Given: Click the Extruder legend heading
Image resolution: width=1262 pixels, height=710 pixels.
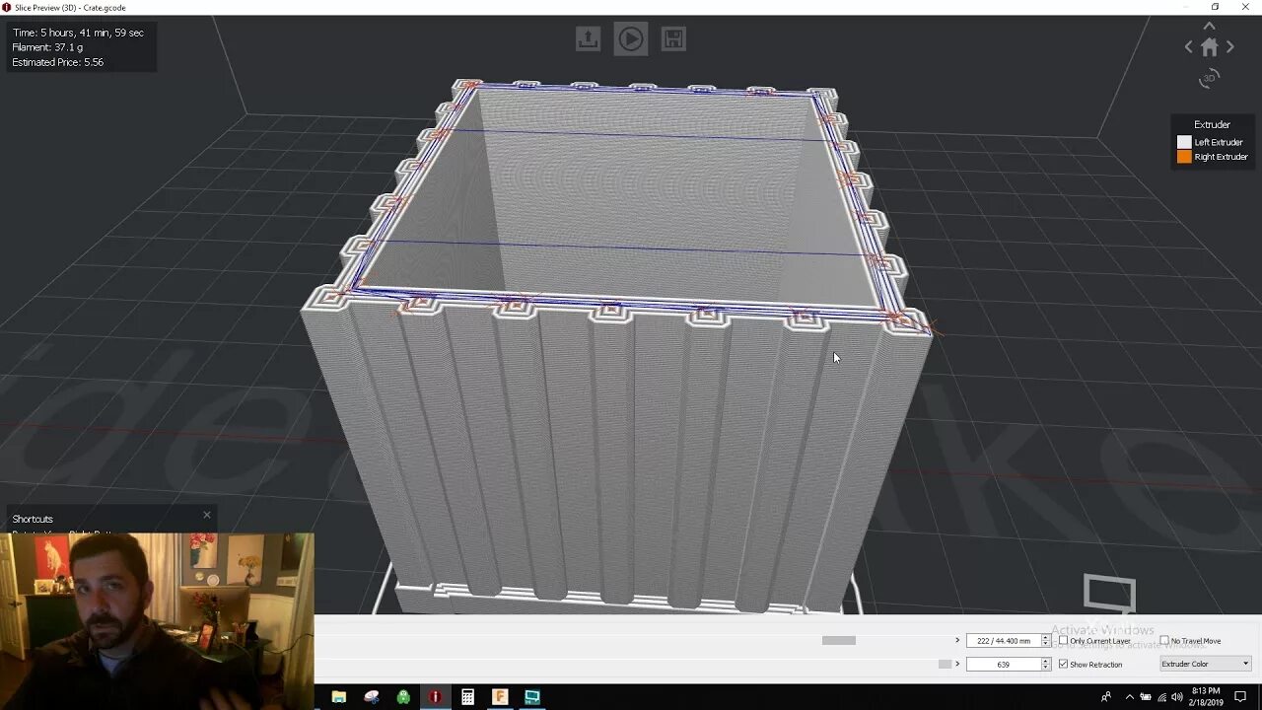Looking at the screenshot, I should tap(1212, 124).
